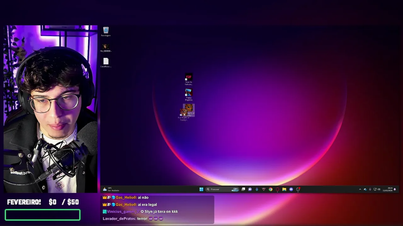Click the Procurar search box on taskbar
403x226 pixels.
[x=222, y=189]
